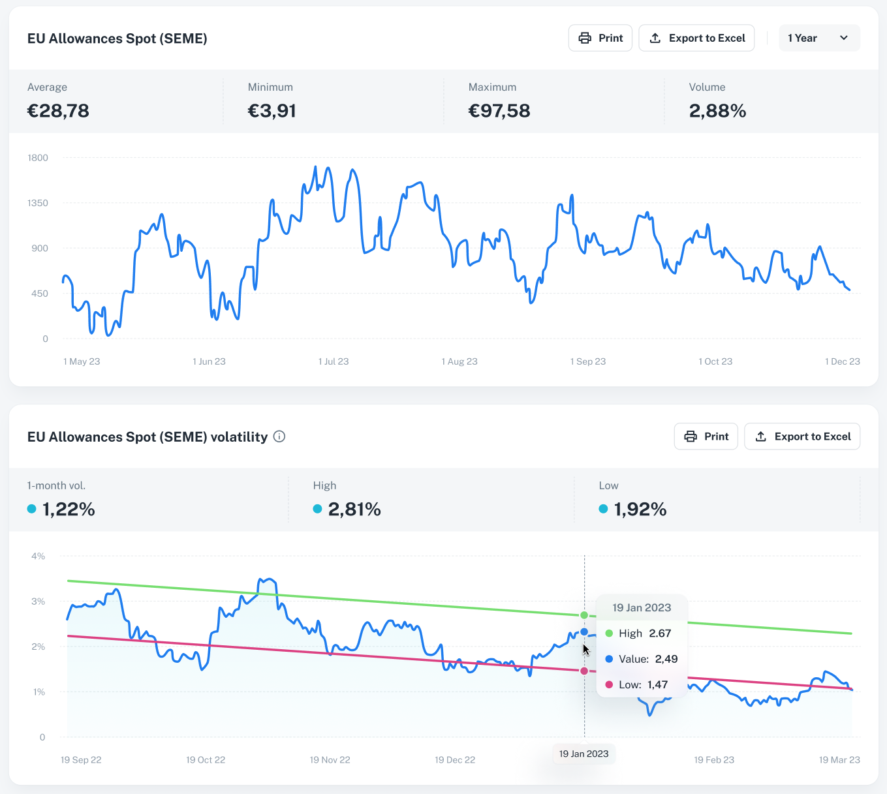This screenshot has height=794, width=887.
Task: Click the '1 Jul 23' axis label
Action: click(x=334, y=361)
